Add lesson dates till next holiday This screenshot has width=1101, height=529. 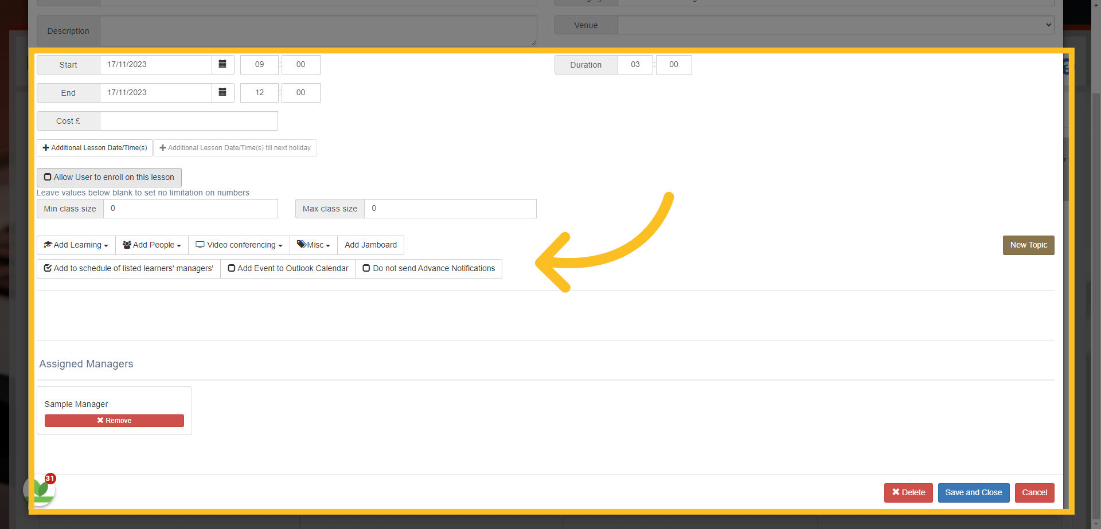click(x=235, y=148)
